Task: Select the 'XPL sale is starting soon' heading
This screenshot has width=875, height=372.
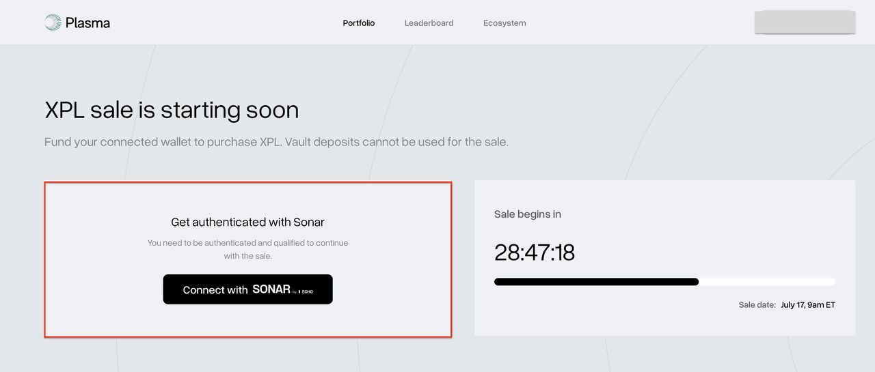Action: click(x=172, y=110)
